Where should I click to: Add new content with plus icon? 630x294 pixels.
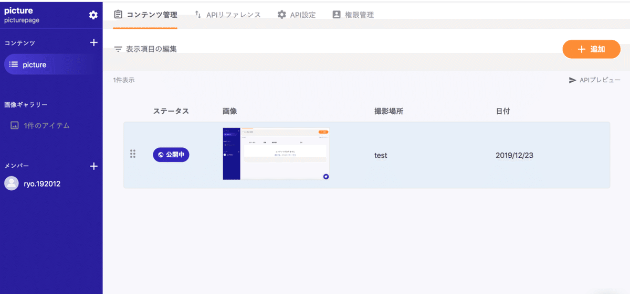(94, 43)
